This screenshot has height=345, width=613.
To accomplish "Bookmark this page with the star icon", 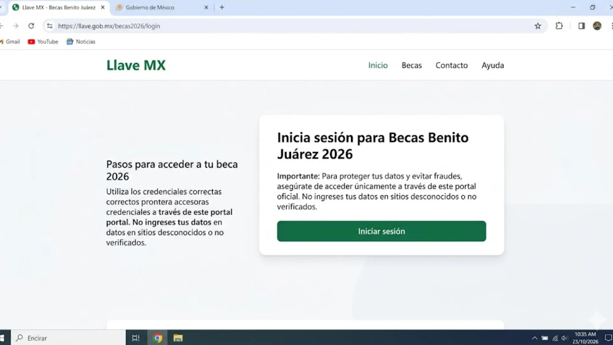I will pos(538,26).
